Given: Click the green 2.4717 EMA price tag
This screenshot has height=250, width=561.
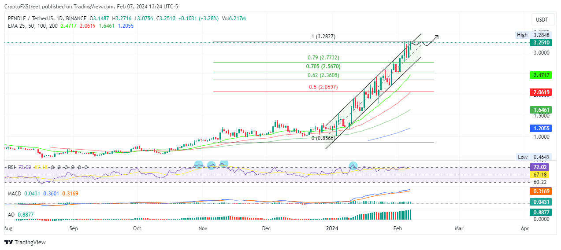Looking at the screenshot, I should (541, 76).
